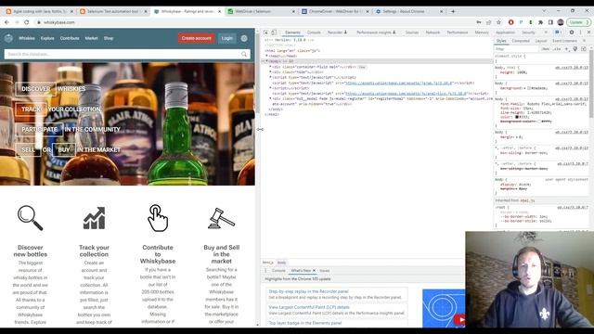Open the Performance insights tab
The width and height of the screenshot is (594, 334).
click(x=376, y=32)
